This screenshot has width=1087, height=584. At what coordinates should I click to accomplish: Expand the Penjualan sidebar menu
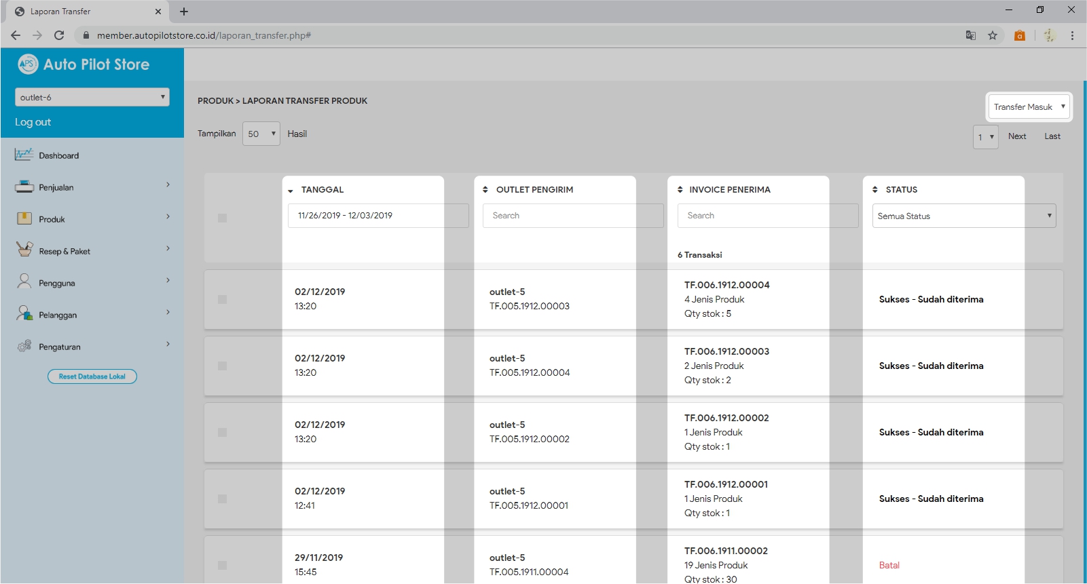92,187
